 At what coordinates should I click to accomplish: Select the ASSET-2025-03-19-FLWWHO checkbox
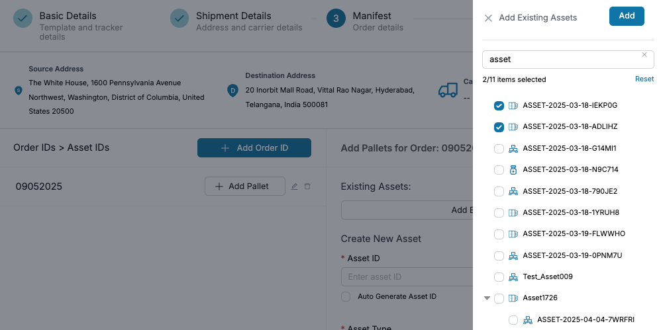coord(499,234)
